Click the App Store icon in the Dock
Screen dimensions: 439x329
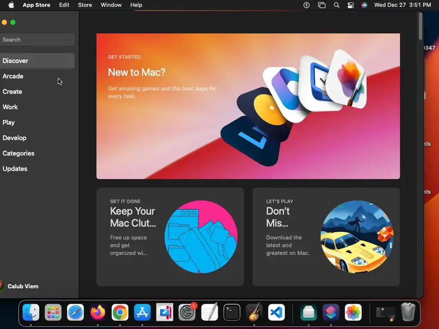[x=142, y=312]
